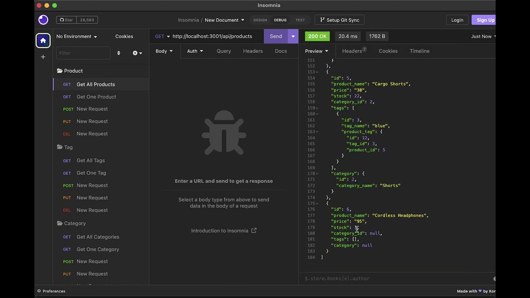Image resolution: width=530 pixels, height=298 pixels.
Task: Click the Insomnia breadcrumb link
Action: pyautogui.click(x=188, y=20)
